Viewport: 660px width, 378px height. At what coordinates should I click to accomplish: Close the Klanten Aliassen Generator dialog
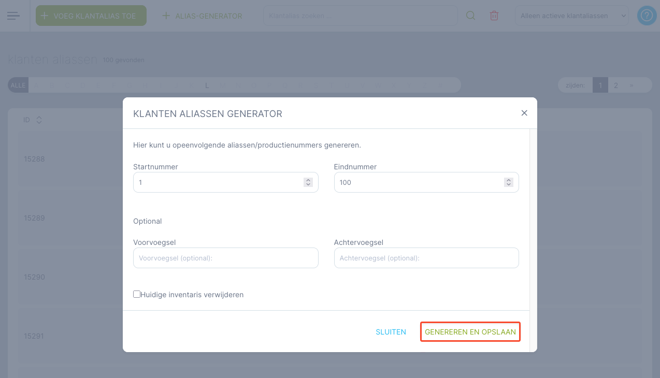(x=524, y=113)
